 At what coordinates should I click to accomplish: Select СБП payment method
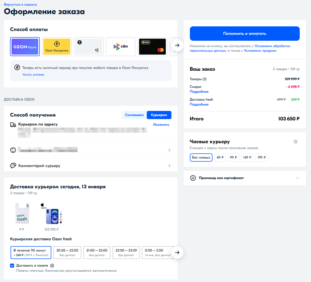pos(121,47)
